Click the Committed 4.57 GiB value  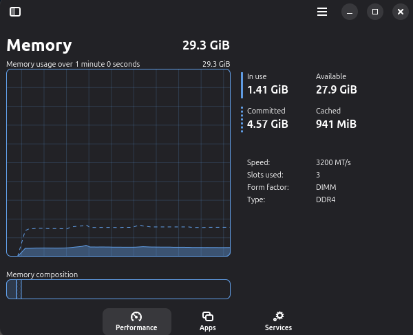tap(268, 125)
